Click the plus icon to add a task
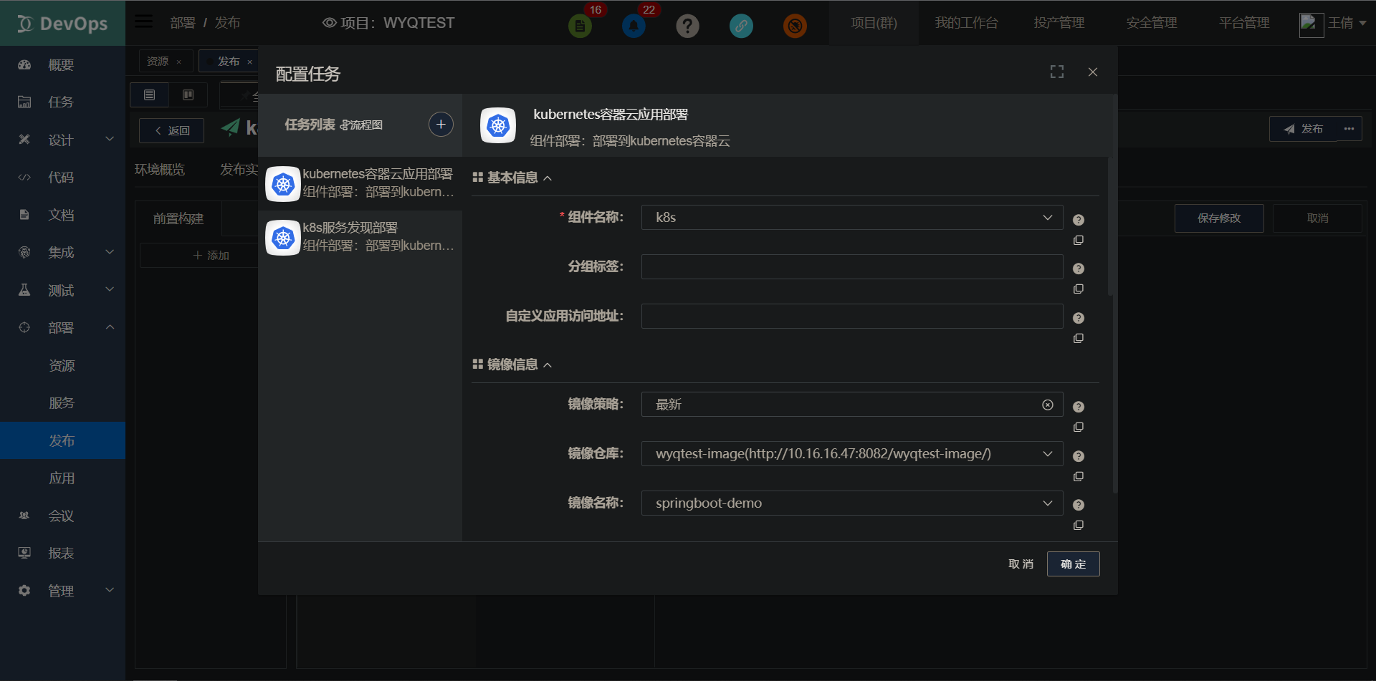 click(x=441, y=124)
